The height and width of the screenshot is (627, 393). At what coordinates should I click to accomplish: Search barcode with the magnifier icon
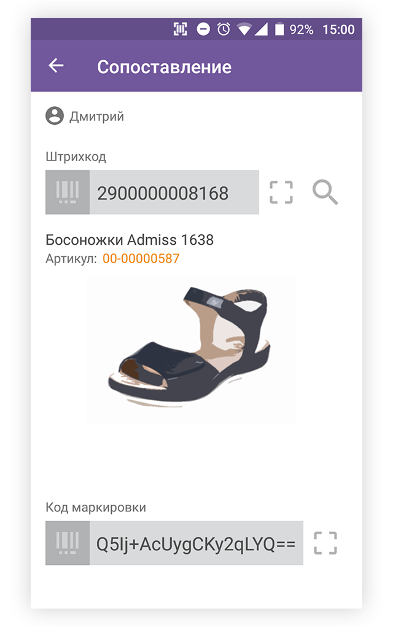[x=325, y=192]
